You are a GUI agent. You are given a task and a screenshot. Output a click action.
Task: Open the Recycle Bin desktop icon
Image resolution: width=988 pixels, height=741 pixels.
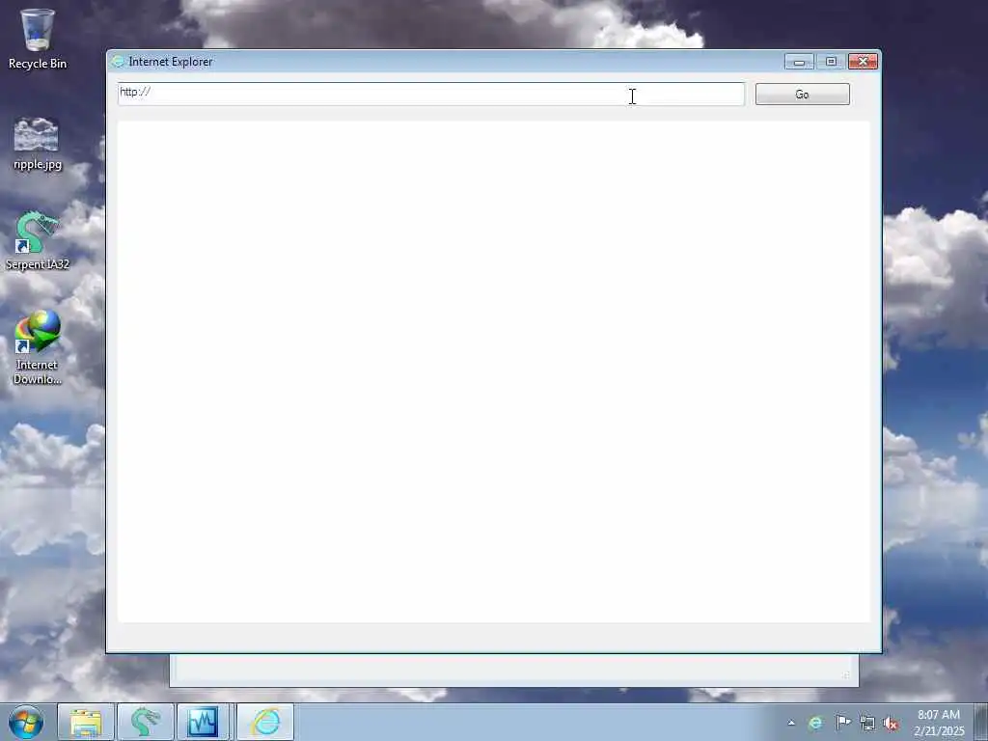click(x=38, y=39)
